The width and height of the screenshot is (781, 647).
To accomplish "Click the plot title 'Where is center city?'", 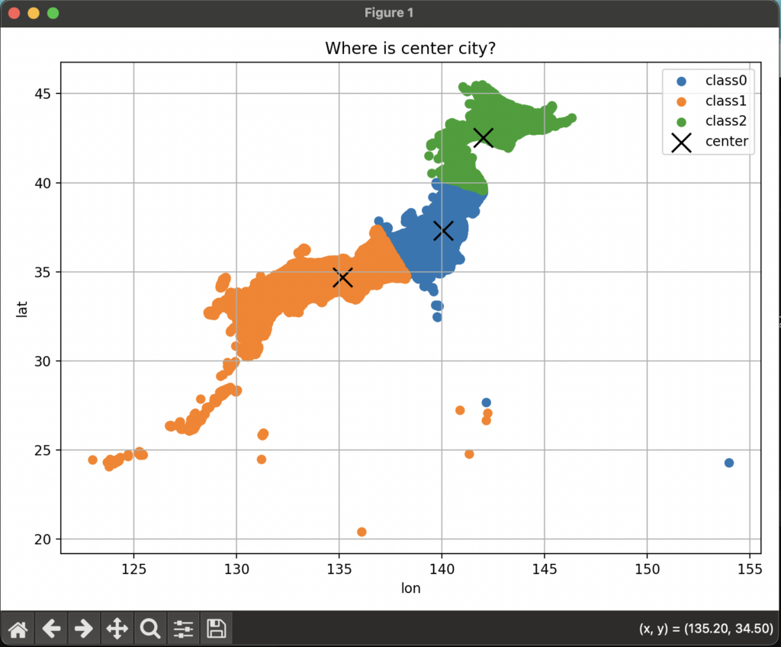I will click(x=410, y=48).
